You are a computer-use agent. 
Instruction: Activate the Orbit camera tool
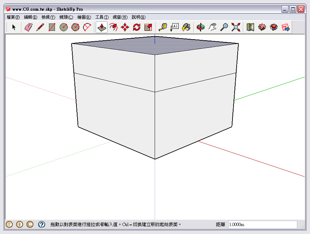click(201, 27)
